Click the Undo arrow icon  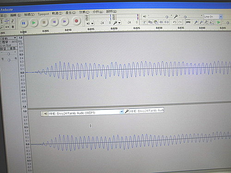[x=174, y=22]
